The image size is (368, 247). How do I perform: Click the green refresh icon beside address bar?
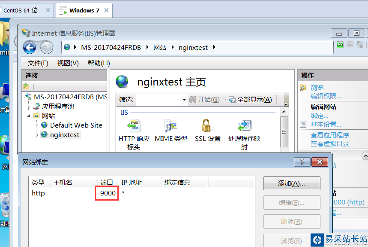click(340, 45)
